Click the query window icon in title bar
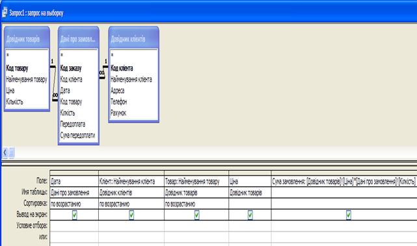The height and width of the screenshot is (246, 417). point(5,12)
